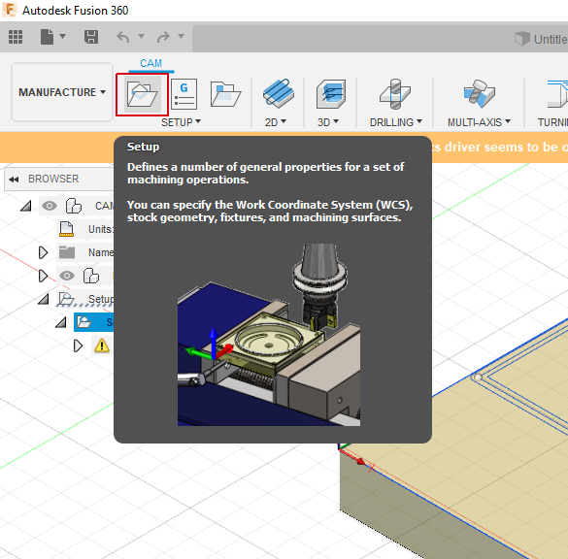Screen dimensions: 568x559
Task: Click the NC Program G-code icon
Action: pos(184,94)
